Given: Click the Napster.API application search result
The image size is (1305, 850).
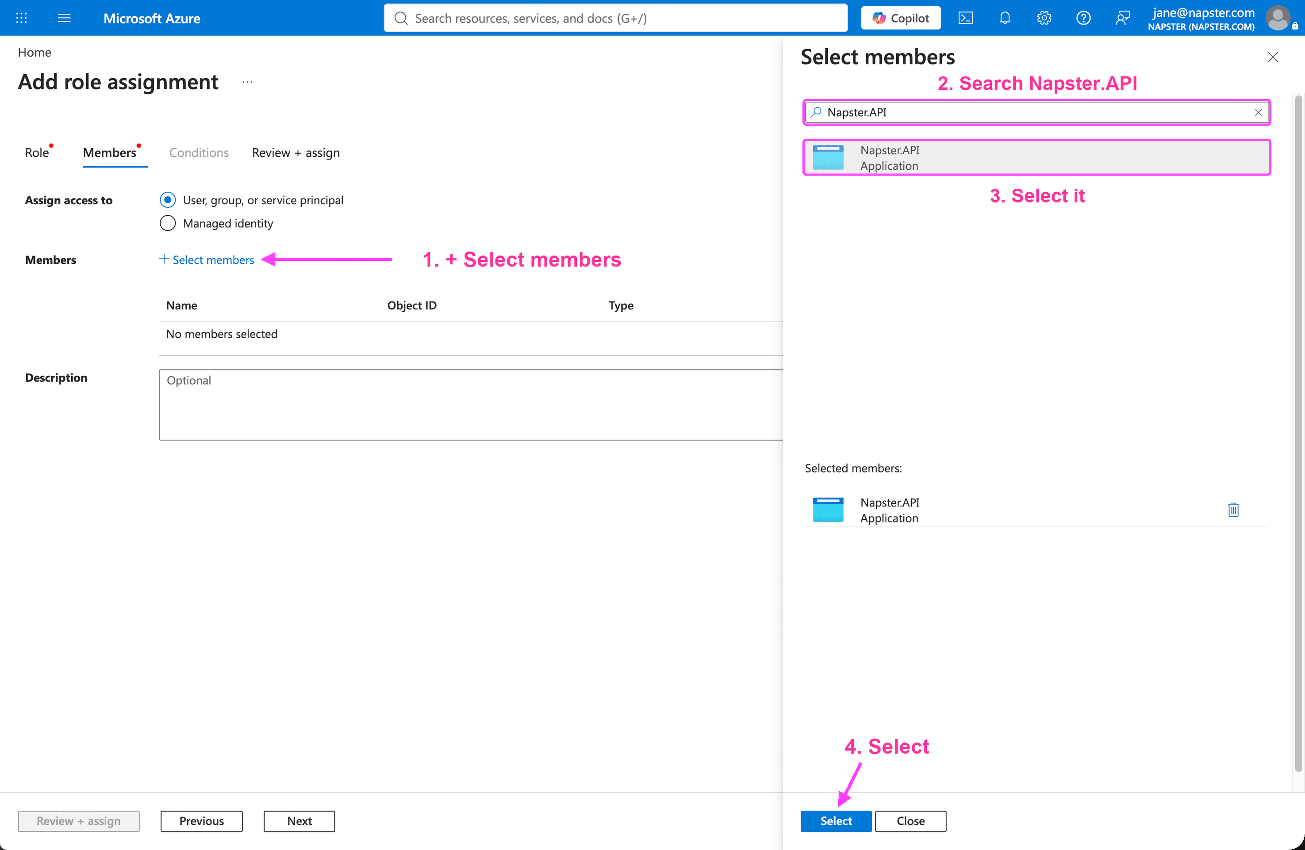Looking at the screenshot, I should 1037,158.
